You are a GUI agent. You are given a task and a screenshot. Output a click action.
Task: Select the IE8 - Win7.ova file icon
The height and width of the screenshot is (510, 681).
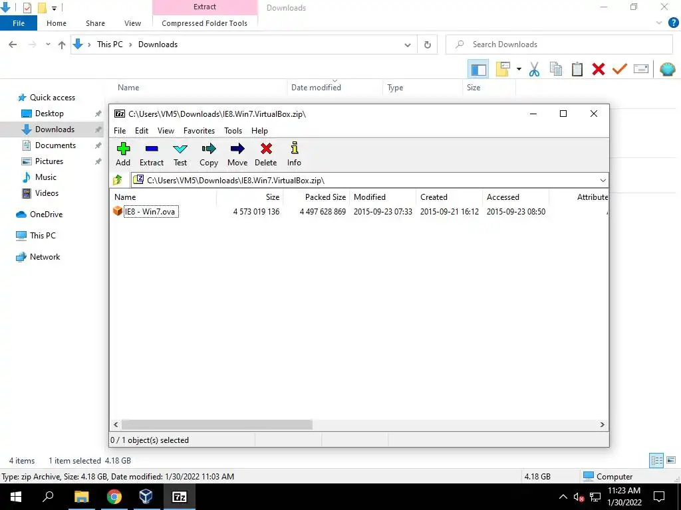(x=117, y=211)
